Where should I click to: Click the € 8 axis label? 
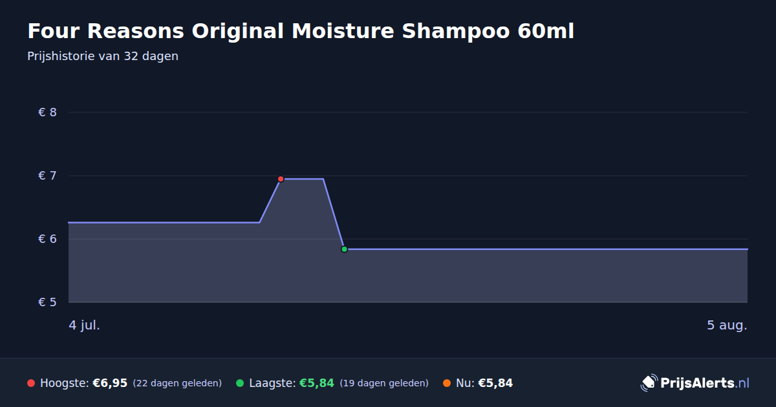click(x=48, y=112)
